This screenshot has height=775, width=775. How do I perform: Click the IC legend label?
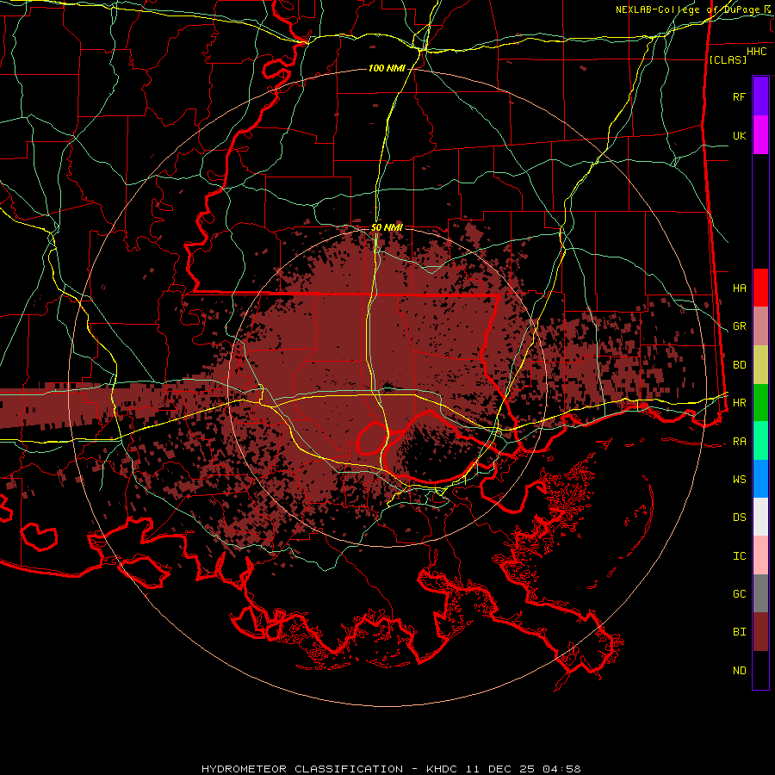tap(739, 555)
